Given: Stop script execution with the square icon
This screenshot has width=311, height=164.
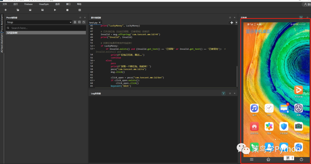Looking at the screenshot, I should click(67, 10).
